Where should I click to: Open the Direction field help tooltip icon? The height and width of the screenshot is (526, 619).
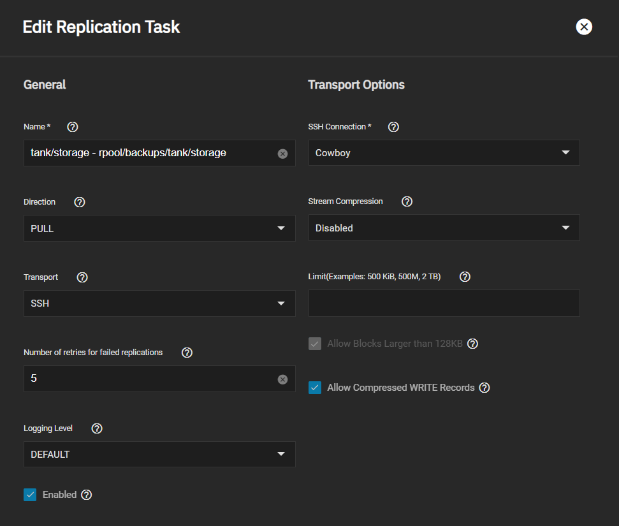coord(80,202)
